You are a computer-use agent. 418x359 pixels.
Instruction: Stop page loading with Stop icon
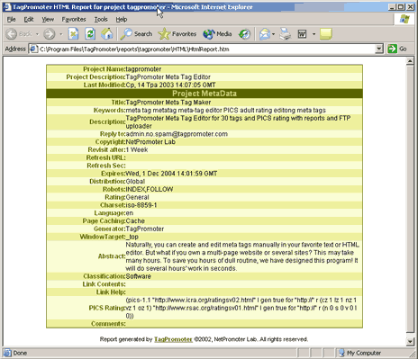point(73,34)
